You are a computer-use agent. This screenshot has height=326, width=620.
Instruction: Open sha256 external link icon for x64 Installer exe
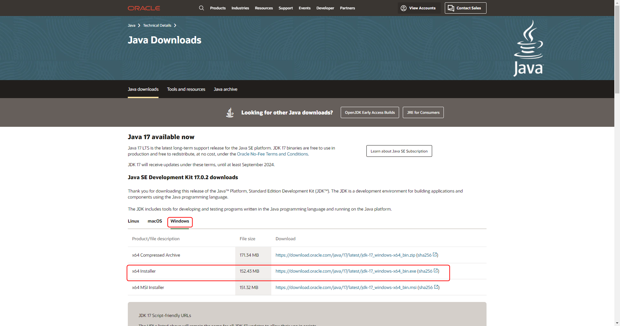click(436, 271)
